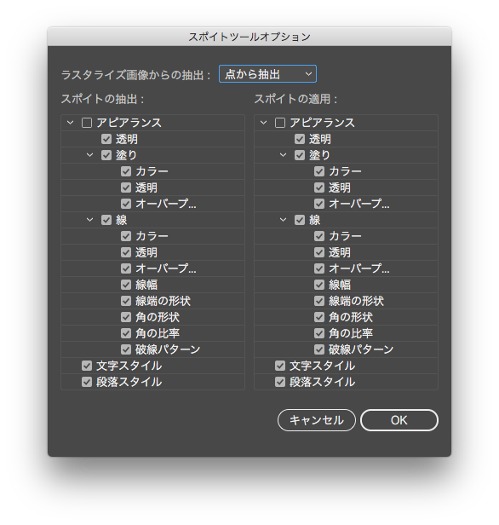Uncheck 線 checkbox in スポイトの抽出
Viewport: 499px width, 525px height.
pyautogui.click(x=106, y=220)
